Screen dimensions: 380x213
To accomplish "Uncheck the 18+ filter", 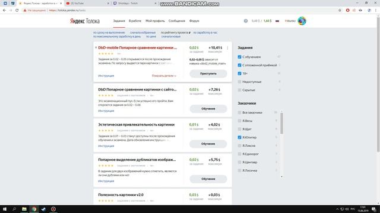I will (x=239, y=73).
